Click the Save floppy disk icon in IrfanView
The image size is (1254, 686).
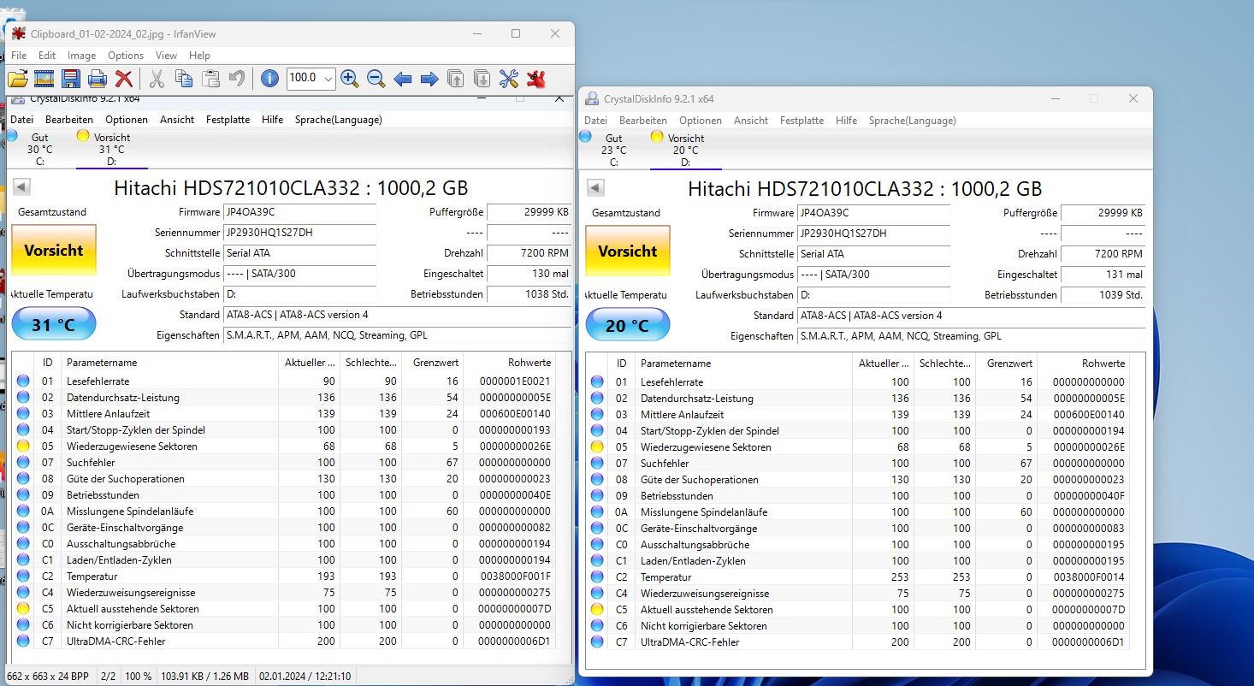71,79
